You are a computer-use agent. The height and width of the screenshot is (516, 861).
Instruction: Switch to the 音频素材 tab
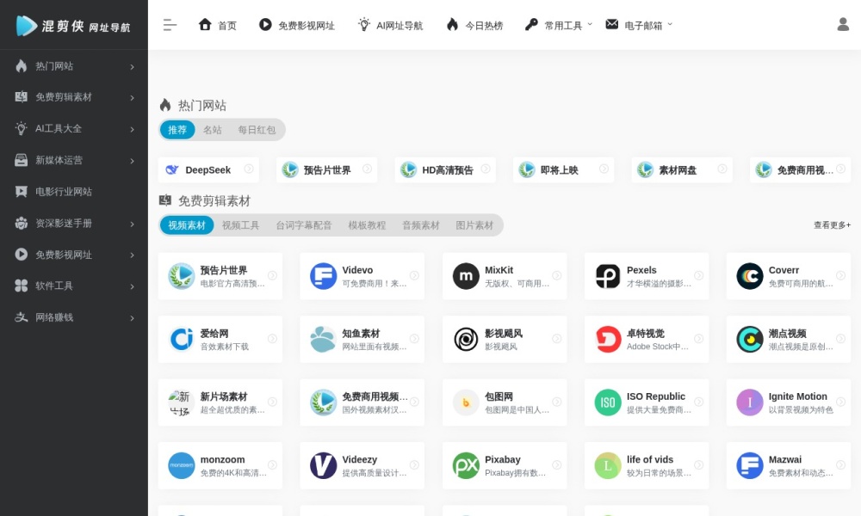420,225
